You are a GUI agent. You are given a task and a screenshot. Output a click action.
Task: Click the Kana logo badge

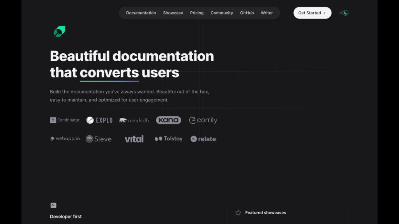pyautogui.click(x=168, y=120)
